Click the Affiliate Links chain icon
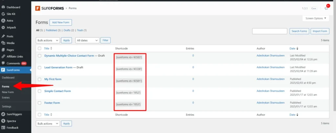Image resolution: width=336 pixels, height=133 pixels. (3, 56)
